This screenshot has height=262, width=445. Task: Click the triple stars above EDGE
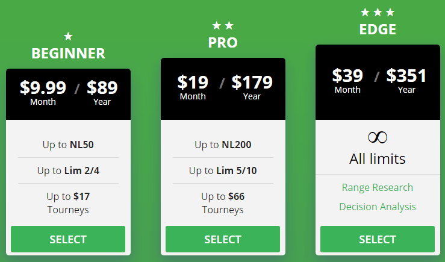point(378,12)
